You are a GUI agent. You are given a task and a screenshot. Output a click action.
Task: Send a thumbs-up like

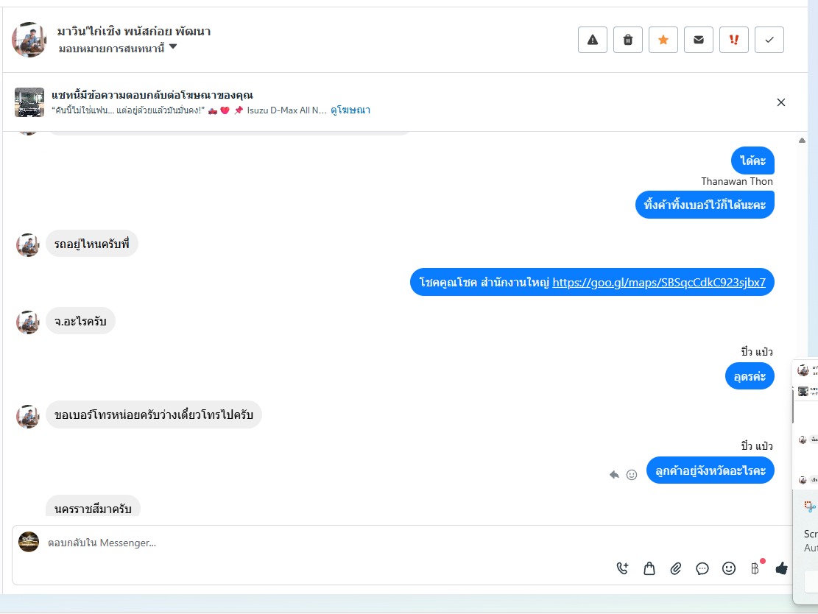[781, 568]
